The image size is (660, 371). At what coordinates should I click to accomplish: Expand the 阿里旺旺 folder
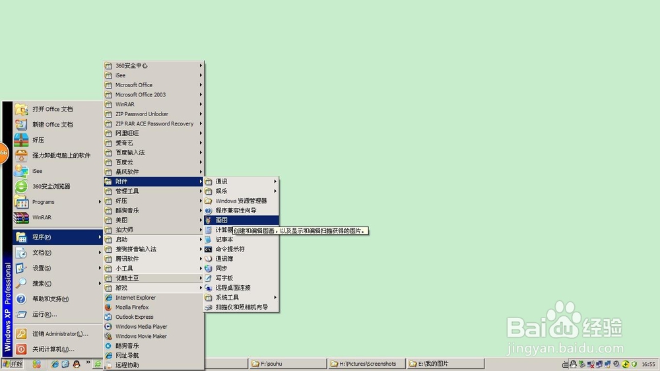[154, 133]
